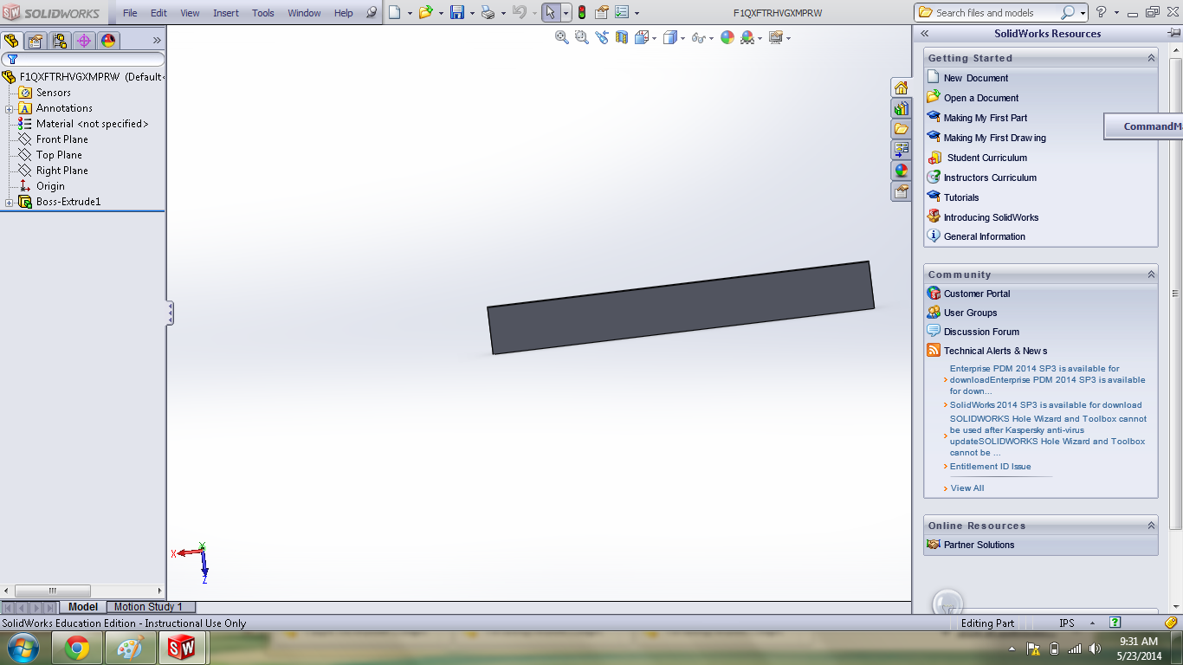Open Appearances task pane tab
This screenshot has height=665, width=1183.
point(902,171)
